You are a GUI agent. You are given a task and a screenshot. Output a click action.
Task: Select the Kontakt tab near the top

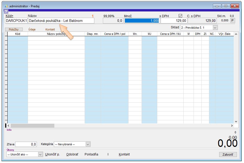coord(50,29)
